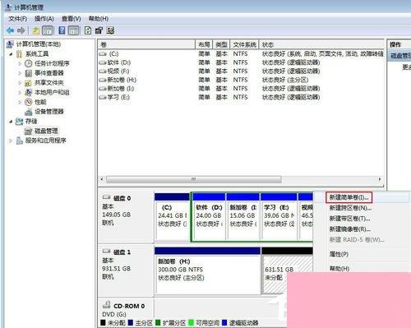Sort by the 状态 column header

coord(321,44)
